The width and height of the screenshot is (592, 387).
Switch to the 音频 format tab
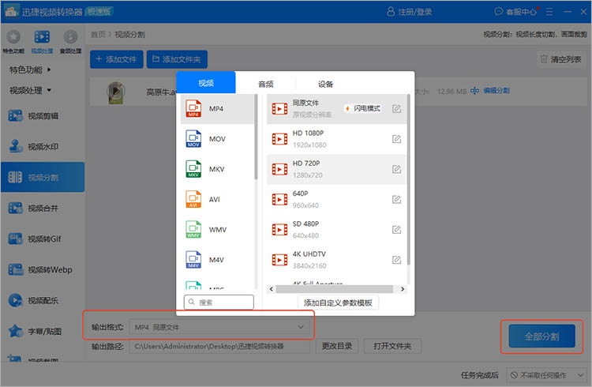266,84
